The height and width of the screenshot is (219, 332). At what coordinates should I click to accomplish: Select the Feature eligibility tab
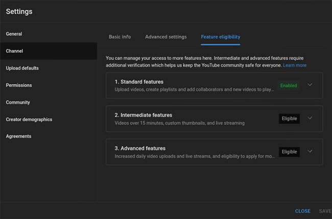click(221, 37)
